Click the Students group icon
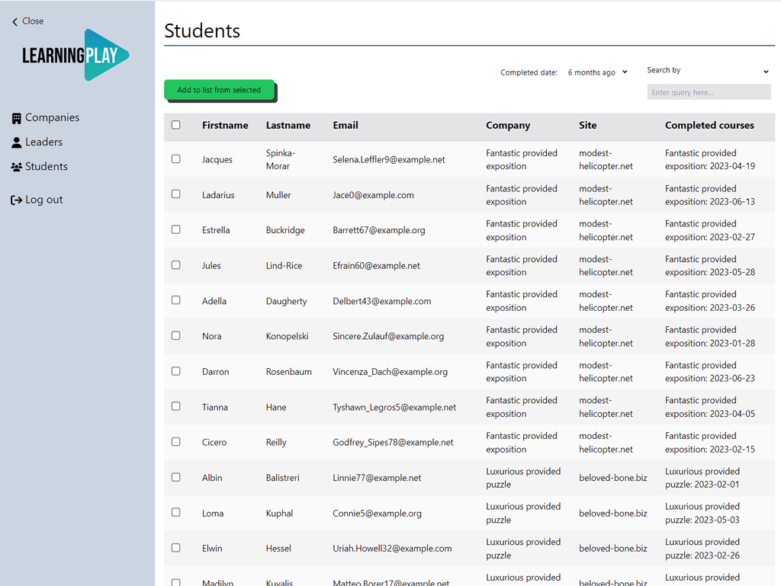Screen dimensions: 781x586 (x=17, y=167)
